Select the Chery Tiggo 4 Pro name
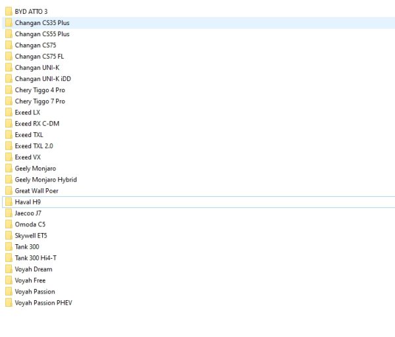The height and width of the screenshot is (337, 395). click(x=39, y=90)
